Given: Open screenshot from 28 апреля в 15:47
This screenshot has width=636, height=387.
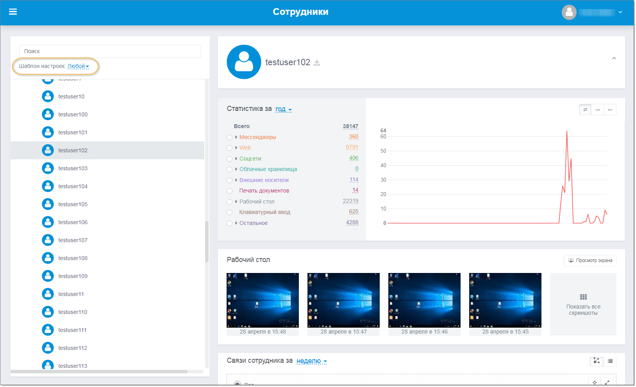Looking at the screenshot, I should [x=343, y=300].
